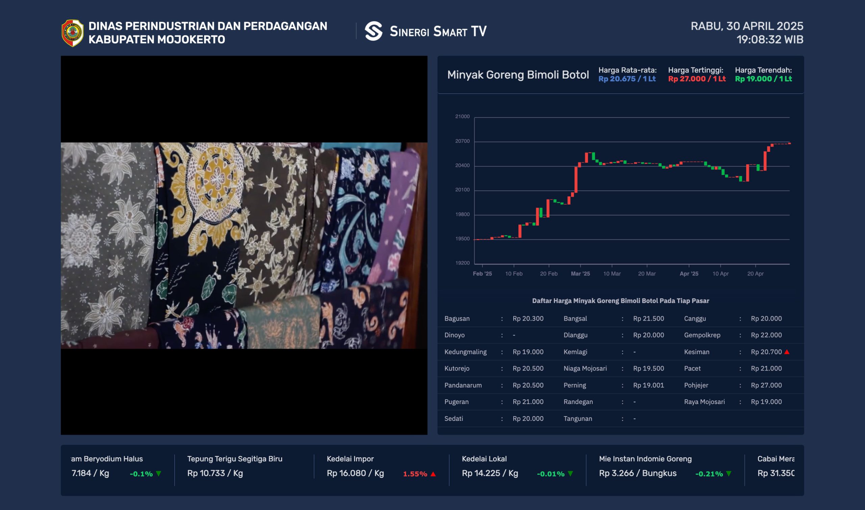The width and height of the screenshot is (865, 510).
Task: Click the clock '19:08:32 WIB'
Action: click(770, 39)
